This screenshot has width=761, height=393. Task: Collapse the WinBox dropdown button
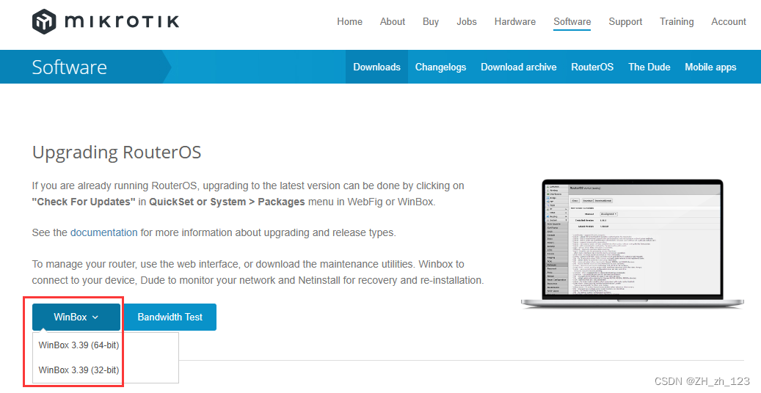(76, 317)
